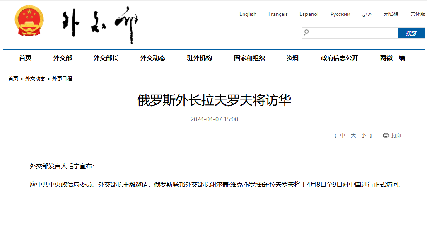This screenshot has width=427, height=238.
Task: Click the 外交部 calligraphy logo
Action: [100, 24]
